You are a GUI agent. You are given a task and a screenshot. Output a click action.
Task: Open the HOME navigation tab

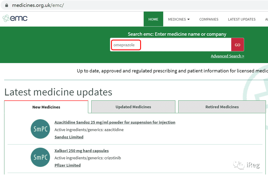pyautogui.click(x=153, y=19)
